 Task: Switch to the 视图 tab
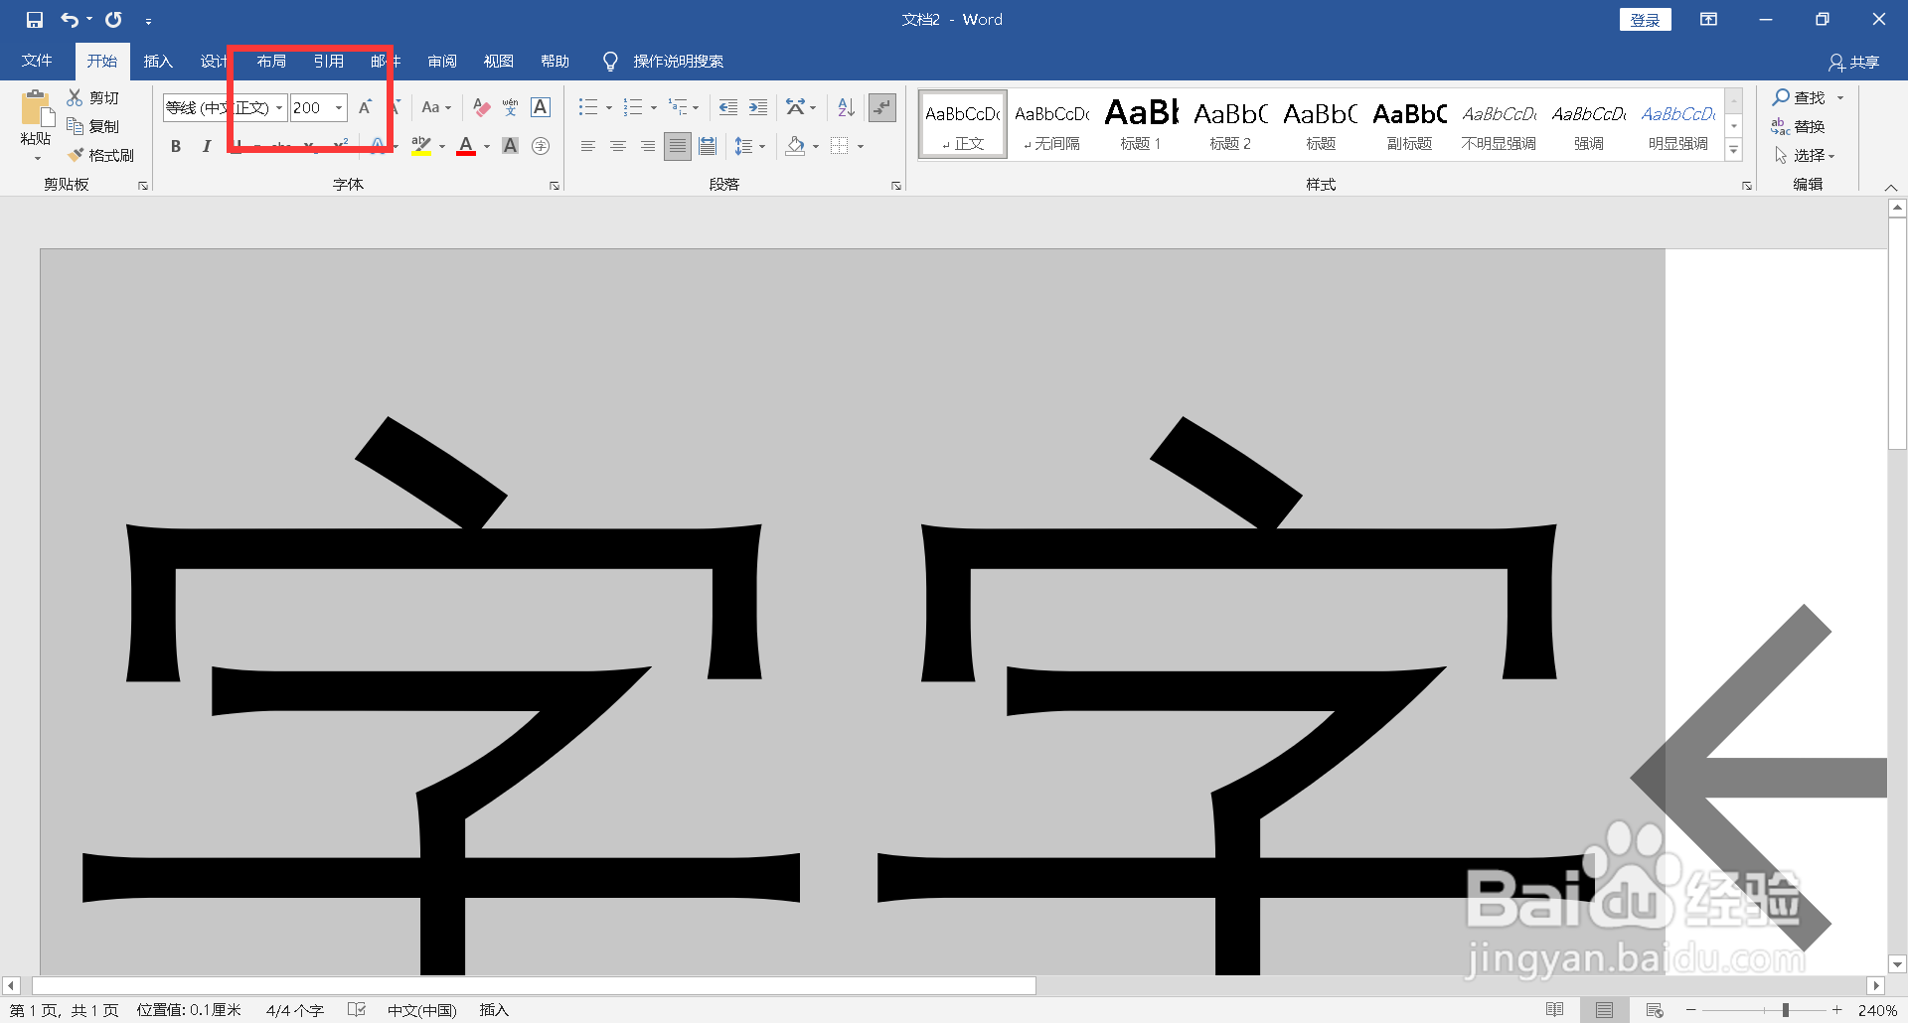pyautogui.click(x=499, y=62)
